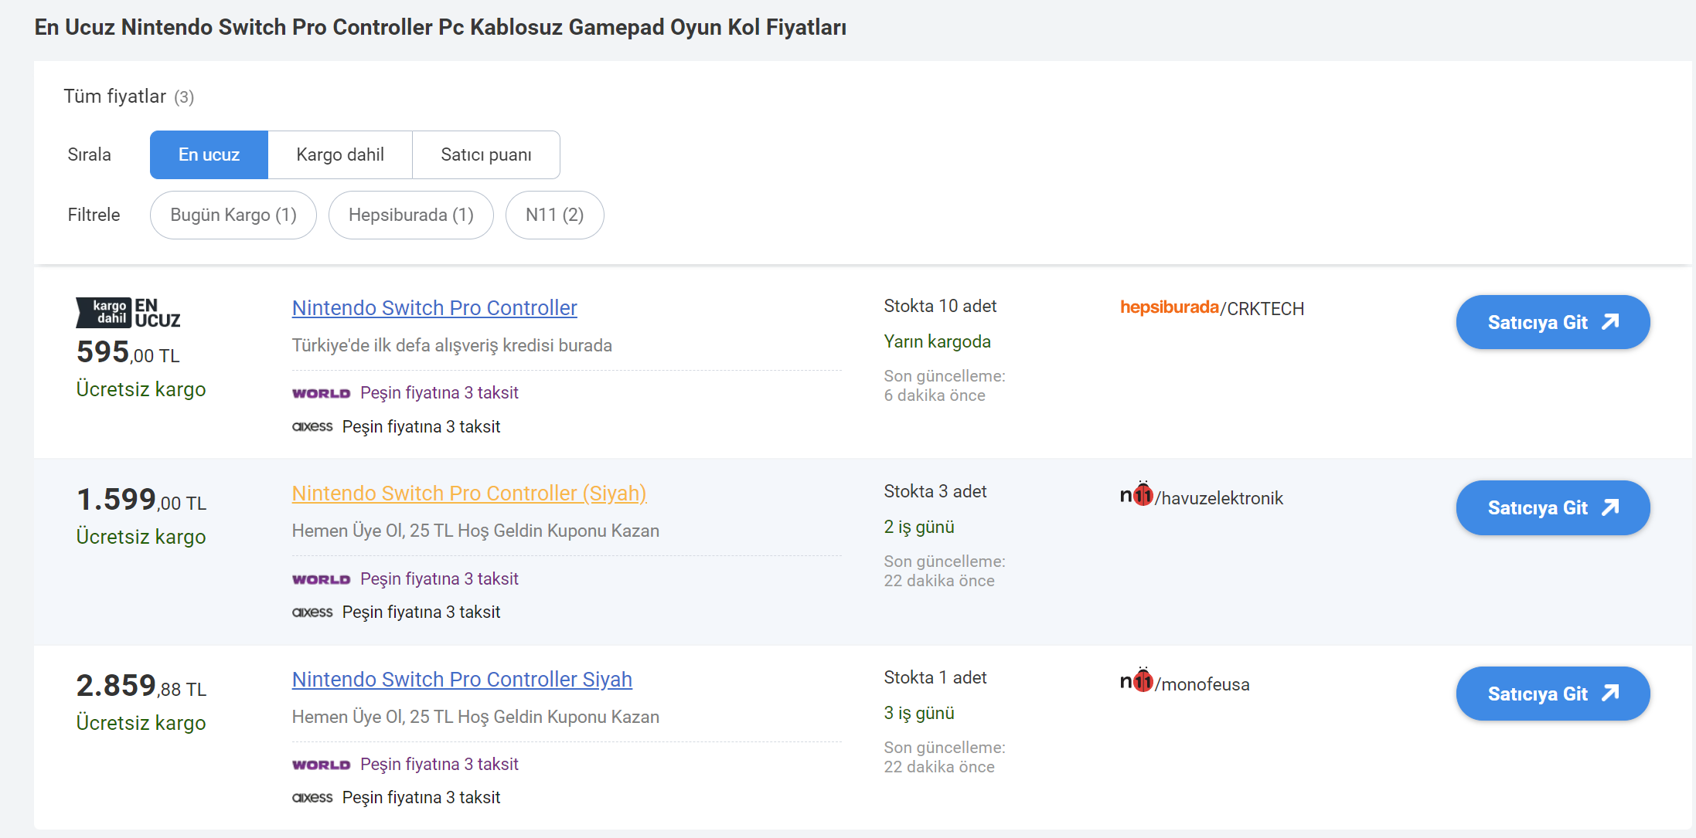Click '/monofeusa' seller name
This screenshot has height=838, width=1696.
point(1202,684)
